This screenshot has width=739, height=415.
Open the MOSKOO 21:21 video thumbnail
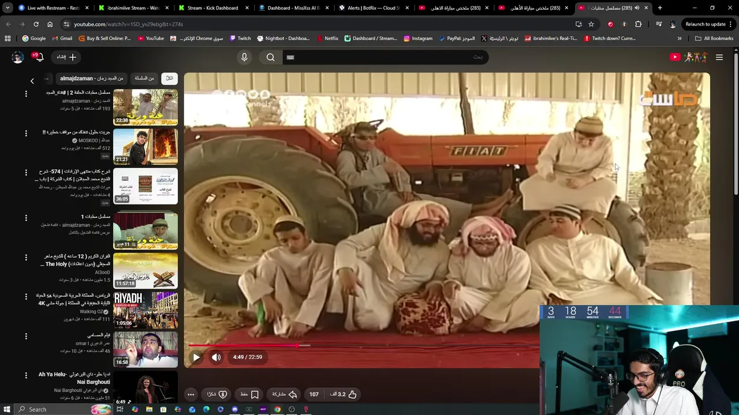(145, 146)
